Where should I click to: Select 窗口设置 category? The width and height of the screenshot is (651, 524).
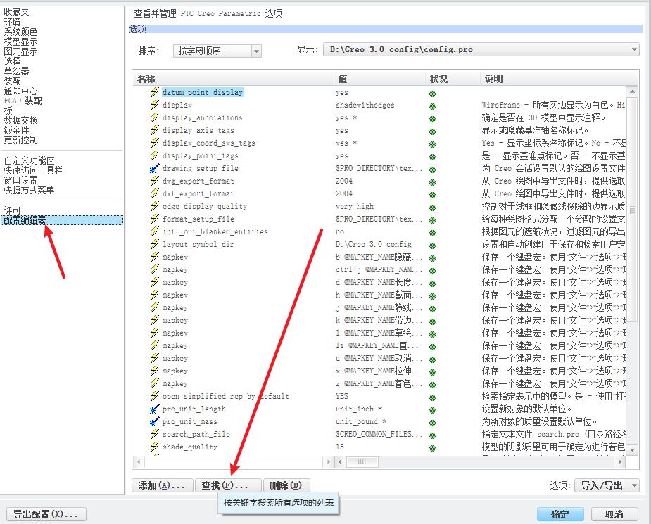click(20, 181)
